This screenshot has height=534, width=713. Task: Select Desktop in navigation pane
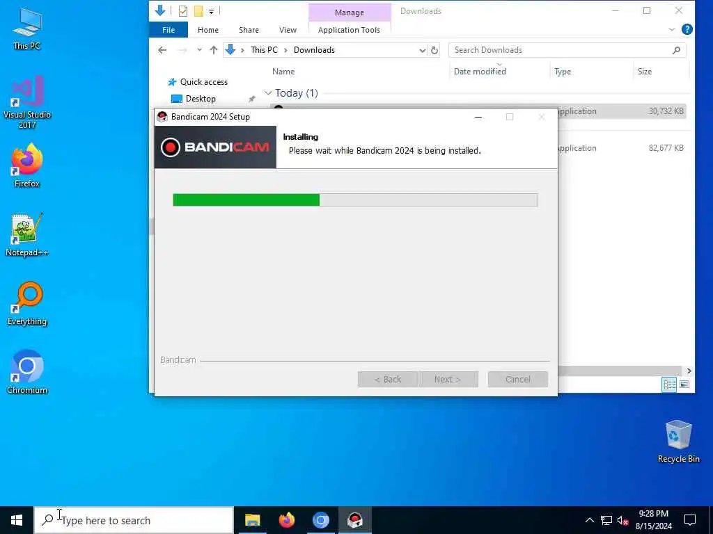tap(200, 99)
